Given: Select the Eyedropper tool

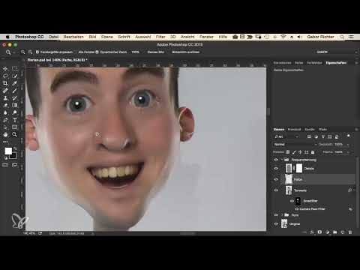Looking at the screenshot, I should (15, 83).
